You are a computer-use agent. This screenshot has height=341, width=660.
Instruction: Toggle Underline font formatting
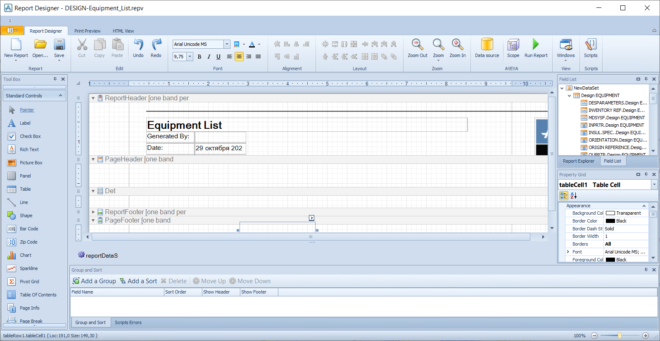(x=218, y=57)
